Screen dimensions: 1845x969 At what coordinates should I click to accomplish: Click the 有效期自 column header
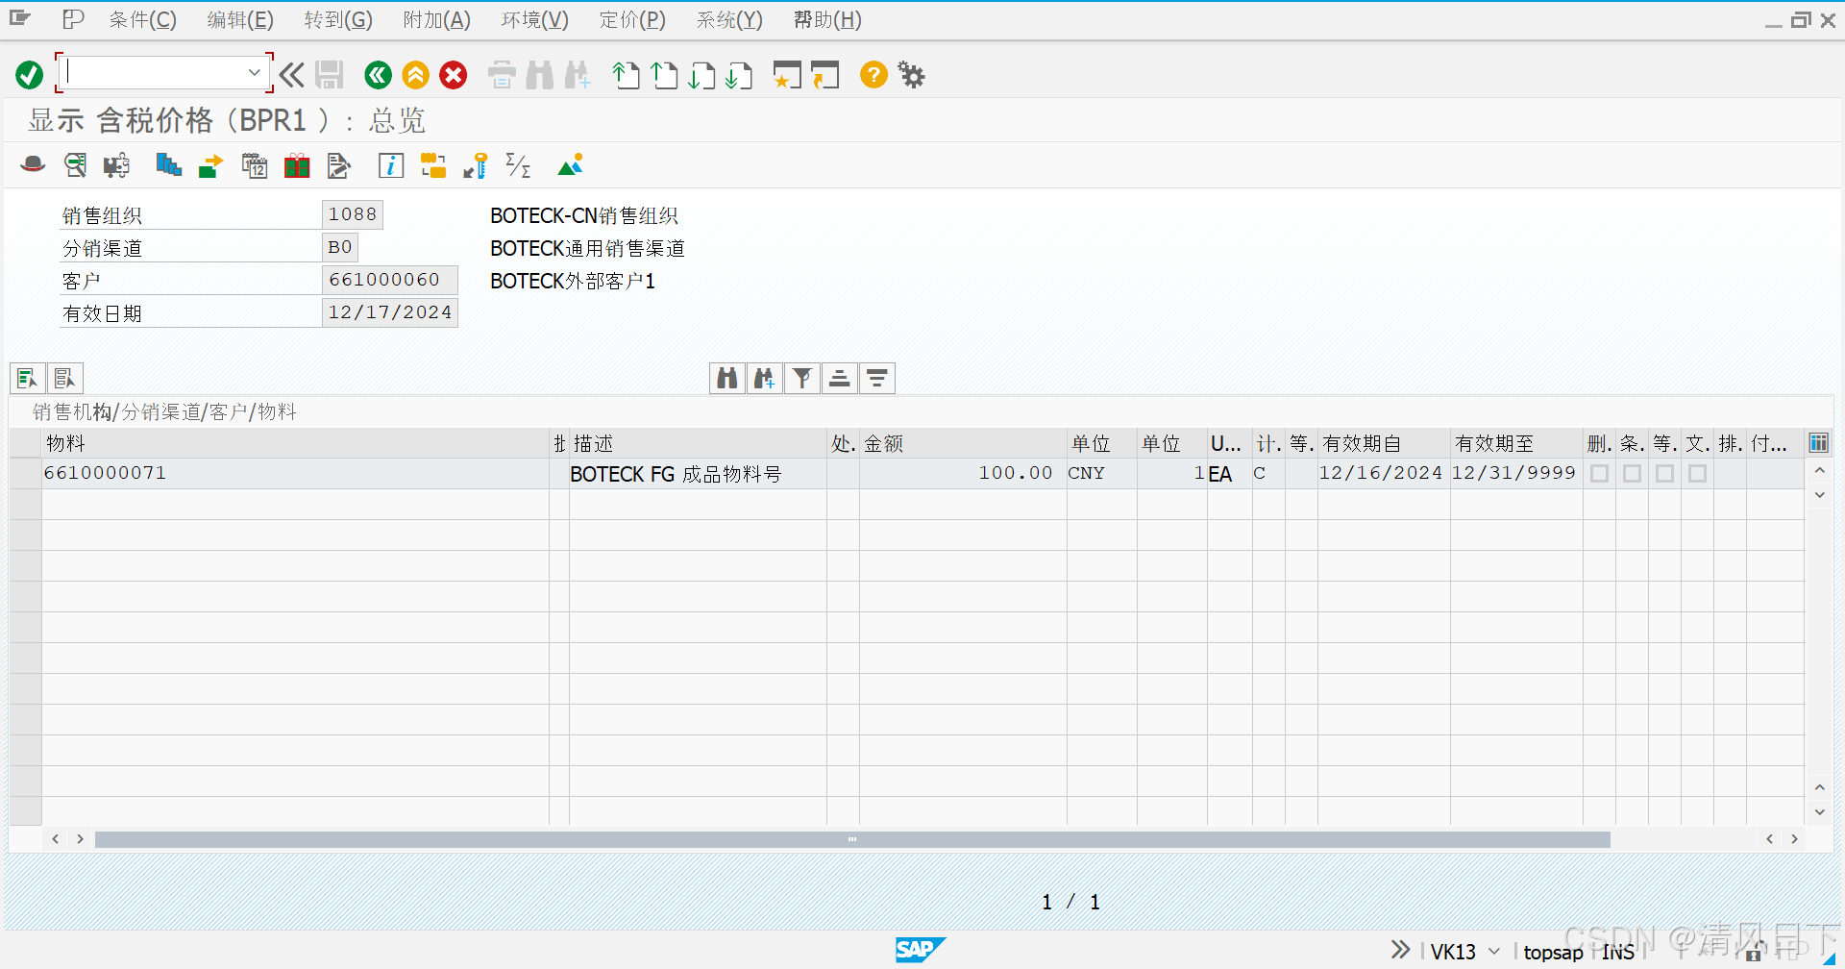(1384, 443)
